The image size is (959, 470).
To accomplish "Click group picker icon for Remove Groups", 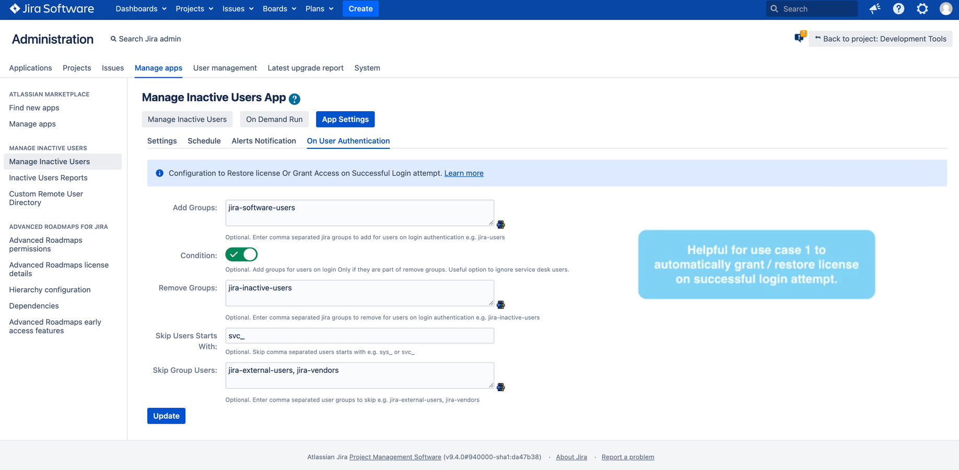I will tap(501, 304).
